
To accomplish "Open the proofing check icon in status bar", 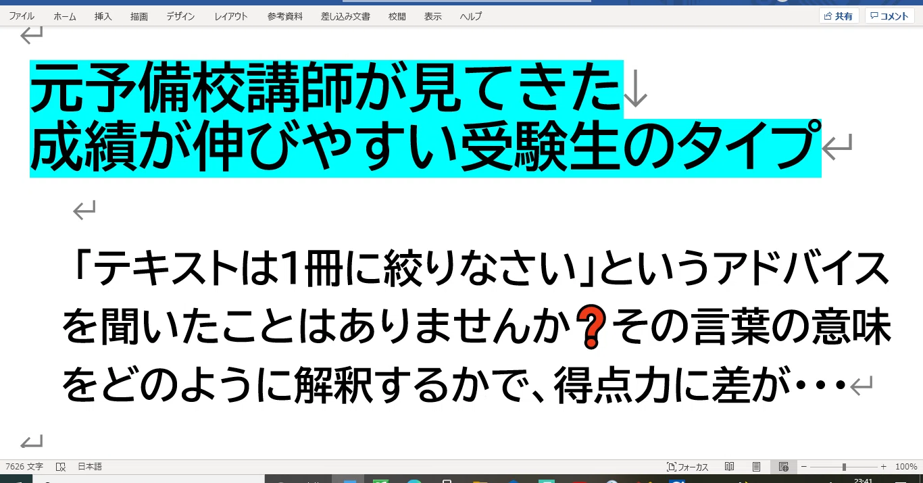I will click(x=61, y=467).
